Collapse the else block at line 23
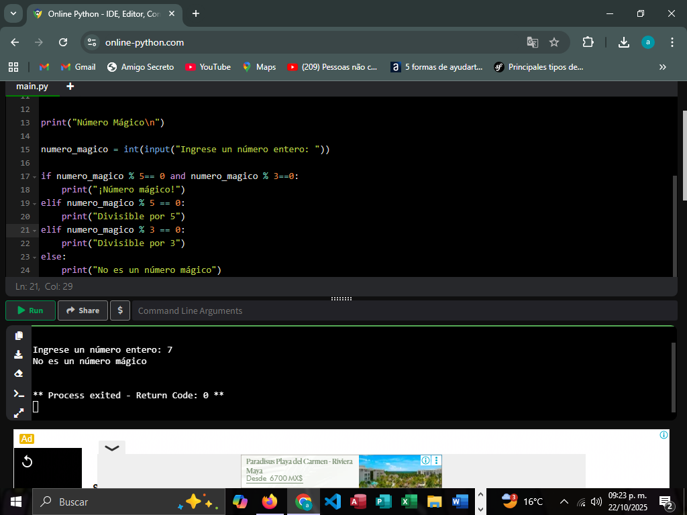 tap(34, 257)
